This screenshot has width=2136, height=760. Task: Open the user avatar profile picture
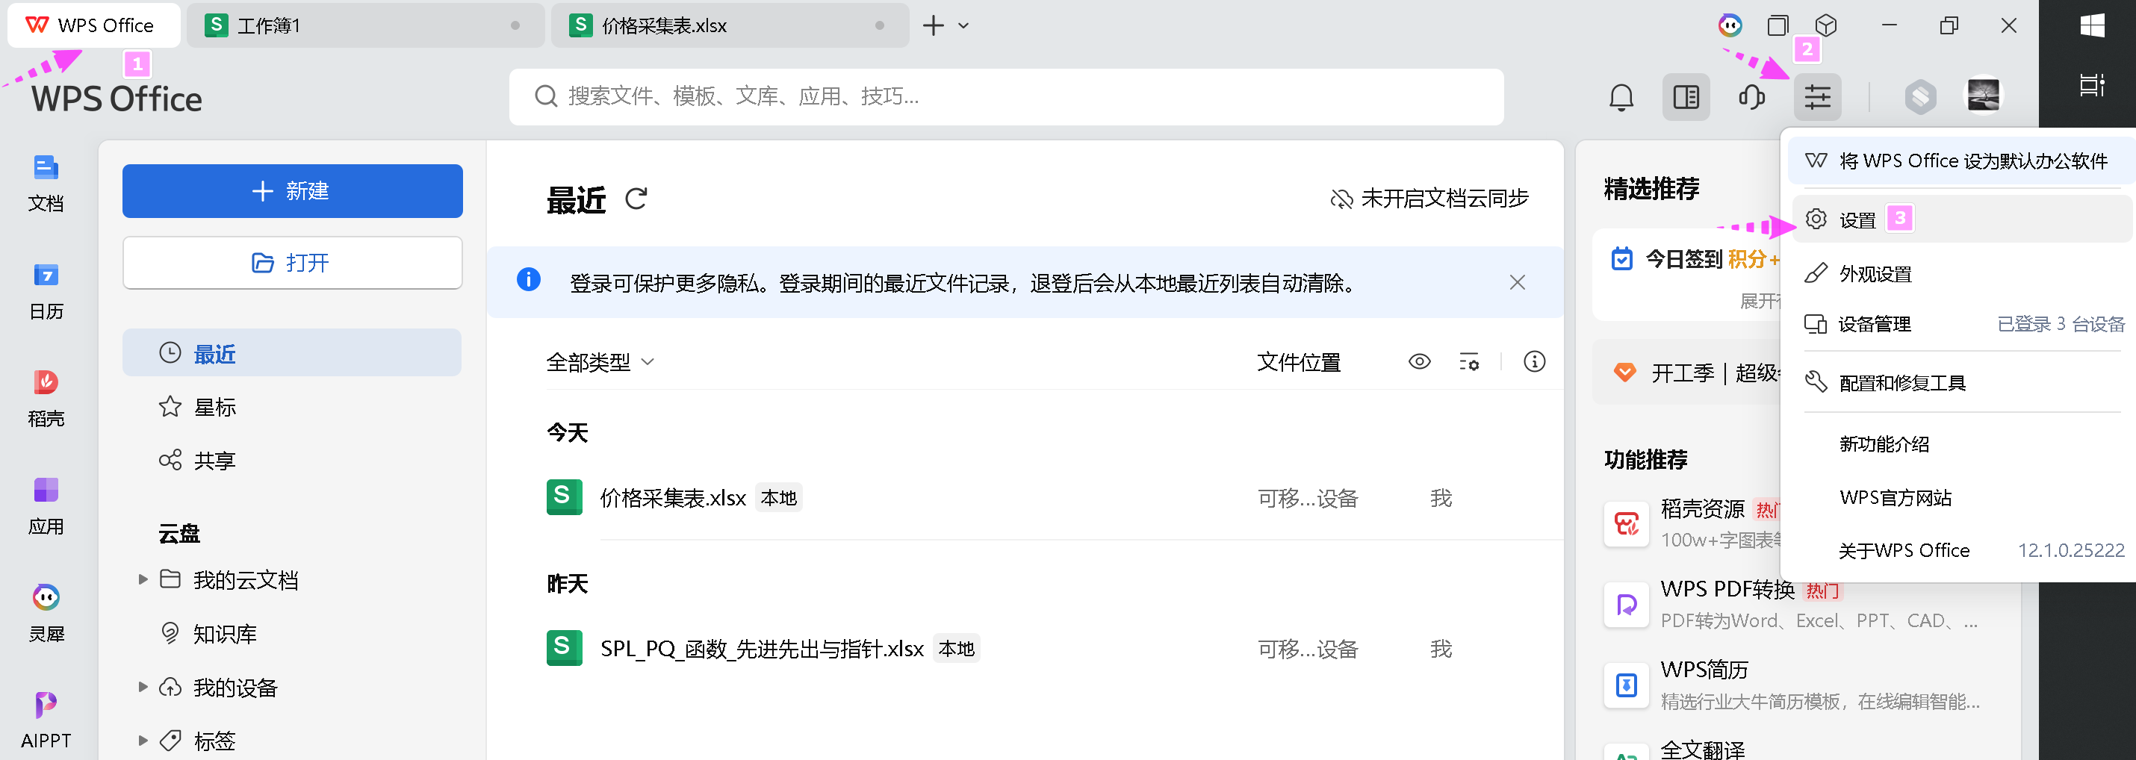[x=1984, y=95]
